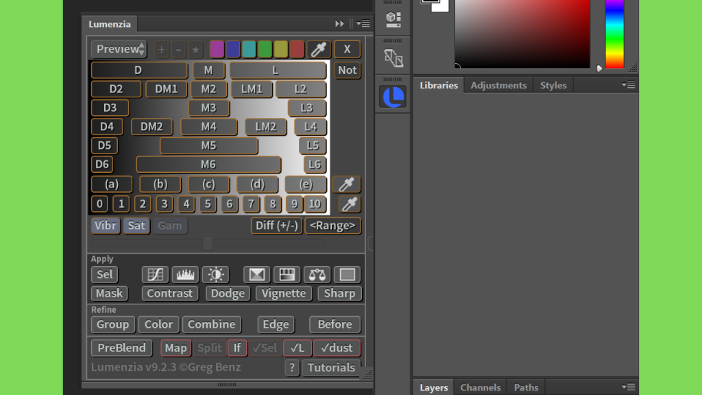Image resolution: width=702 pixels, height=395 pixels.
Task: Click the PreBlend button
Action: click(x=121, y=348)
